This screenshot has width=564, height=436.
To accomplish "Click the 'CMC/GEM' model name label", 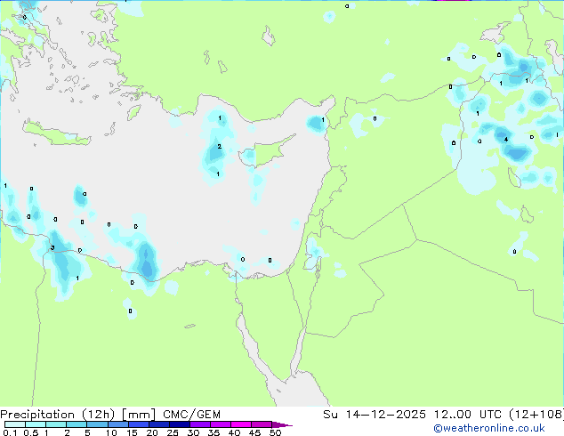I will 192,415.
